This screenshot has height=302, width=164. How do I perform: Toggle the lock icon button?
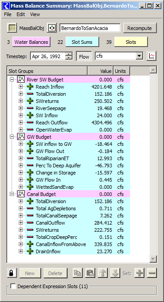[12, 273]
